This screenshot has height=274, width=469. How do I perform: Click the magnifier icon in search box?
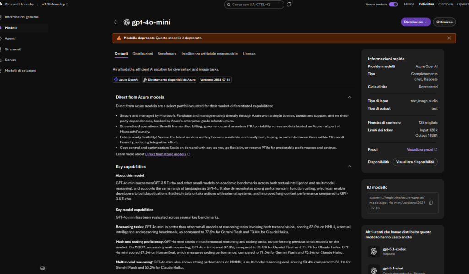[229, 5]
